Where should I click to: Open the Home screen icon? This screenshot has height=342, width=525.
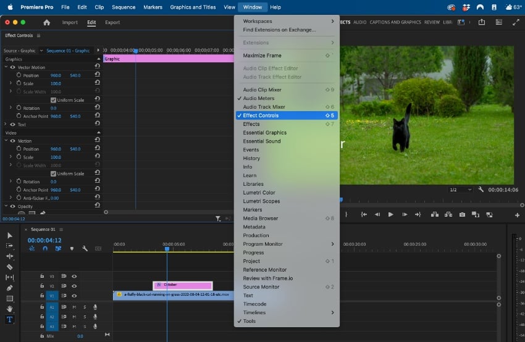coord(46,23)
